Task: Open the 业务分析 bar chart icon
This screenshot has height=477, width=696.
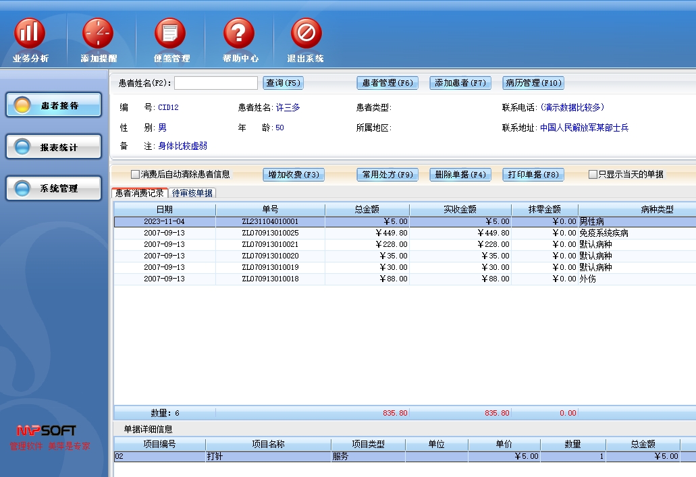Action: [30, 34]
